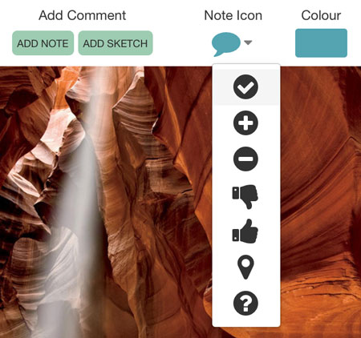Click the ADD SKETCH button
The height and width of the screenshot is (338, 361).
116,43
